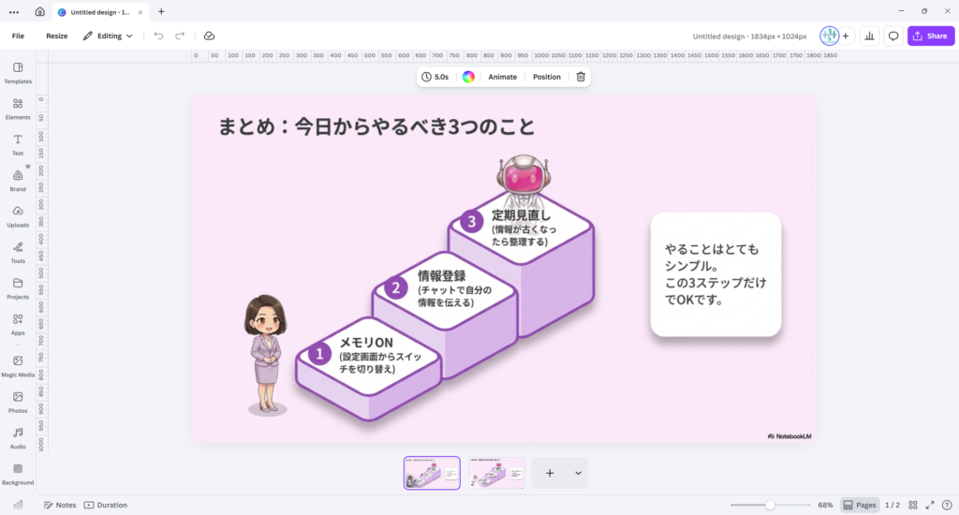Open the Resize menu
The width and height of the screenshot is (959, 515).
[x=56, y=36]
